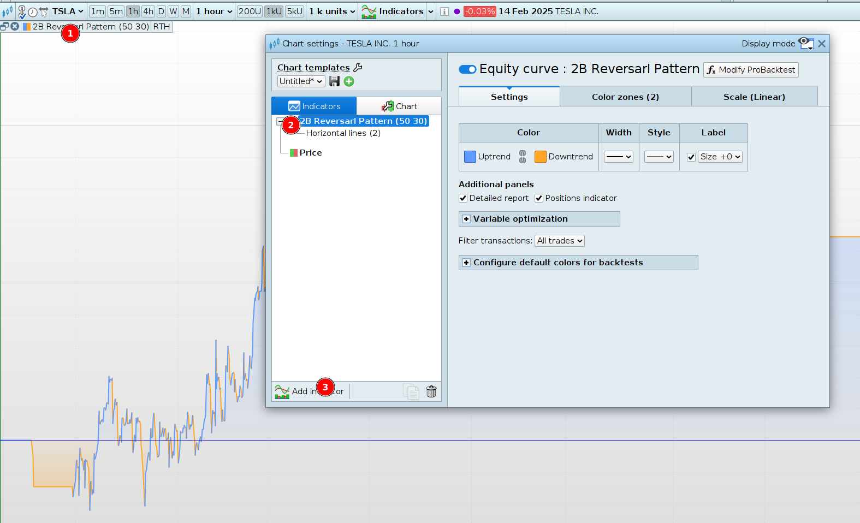
Task: Select the 1m timeframe button
Action: point(98,11)
